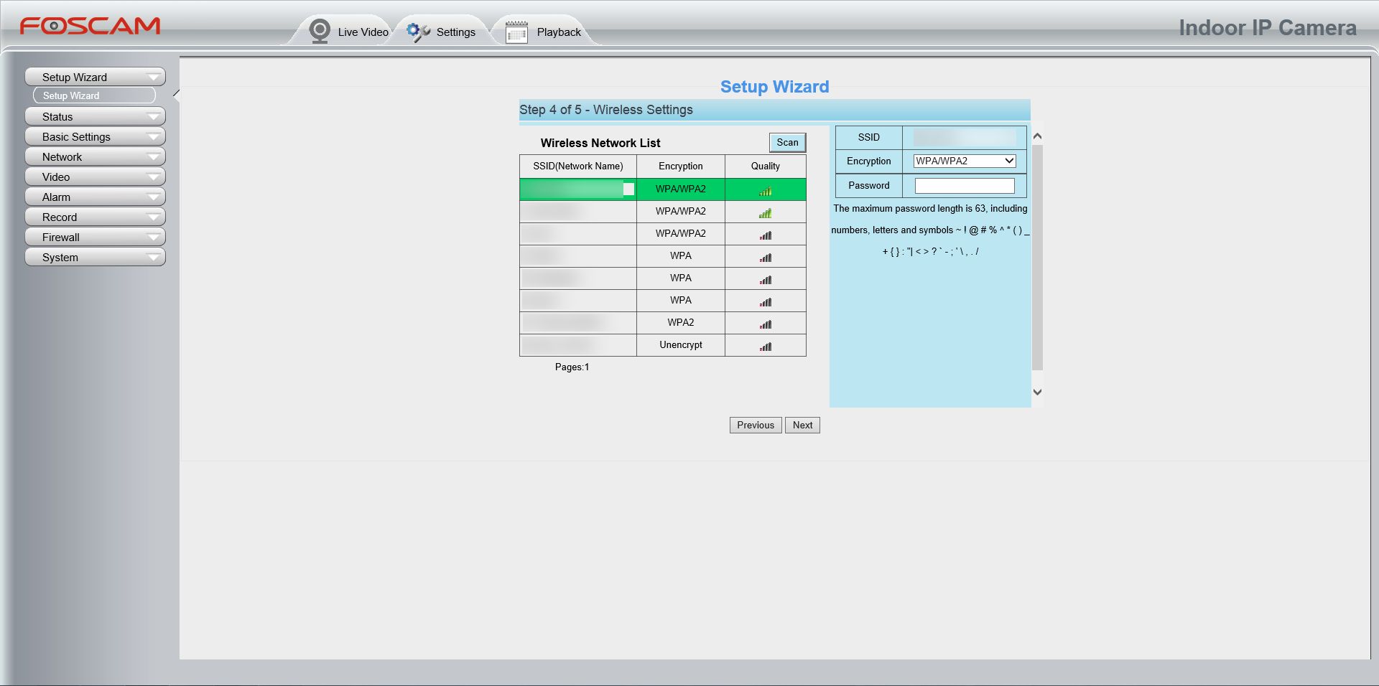
Task: Focus the wireless Password field
Action: [x=965, y=186]
